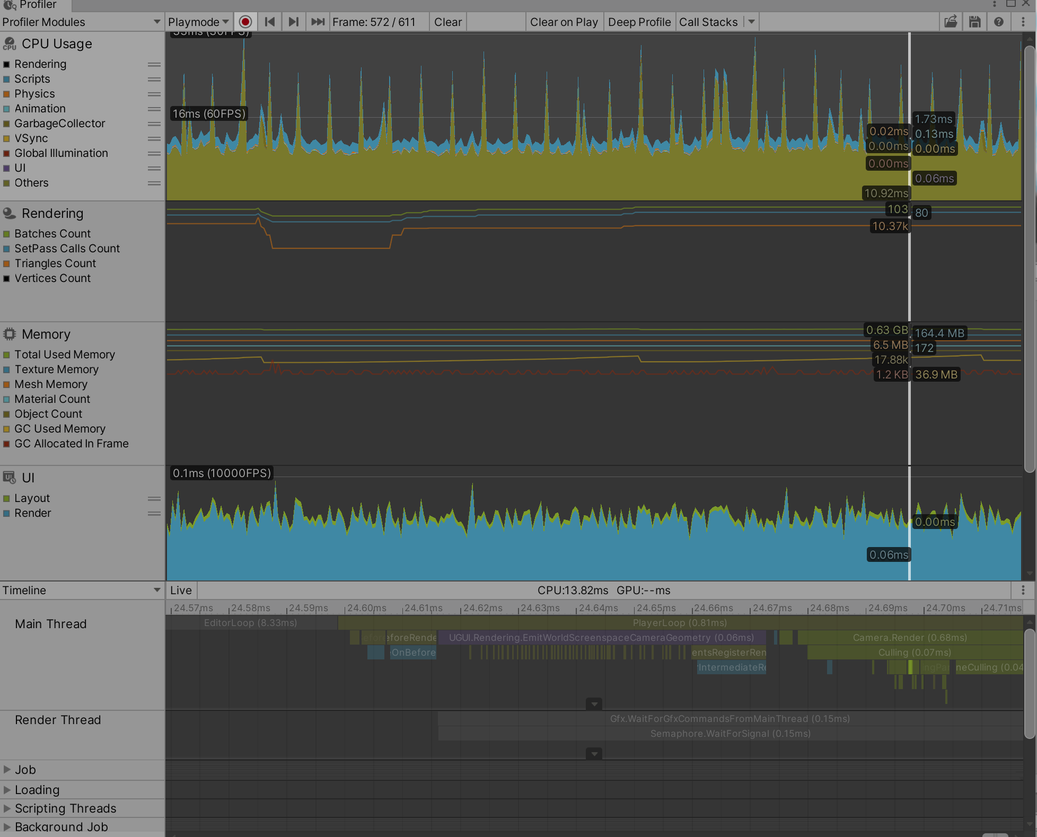The image size is (1037, 837).
Task: Click the Live button
Action: tap(181, 590)
